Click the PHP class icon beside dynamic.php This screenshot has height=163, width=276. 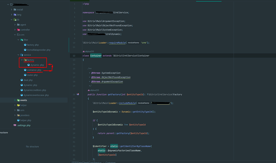pos(28,65)
